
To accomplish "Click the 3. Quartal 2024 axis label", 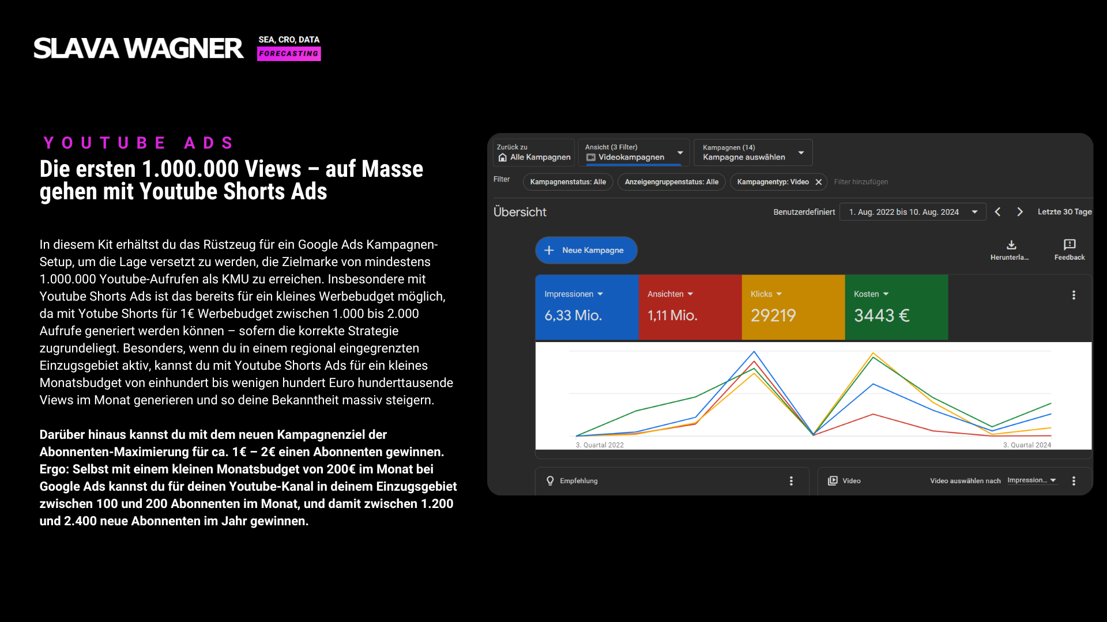I will pyautogui.click(x=1027, y=445).
